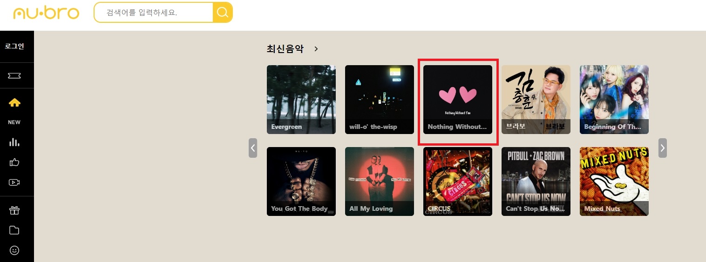This screenshot has width=706, height=262.
Task: Open the folder icon in sidebar
Action: [14, 230]
